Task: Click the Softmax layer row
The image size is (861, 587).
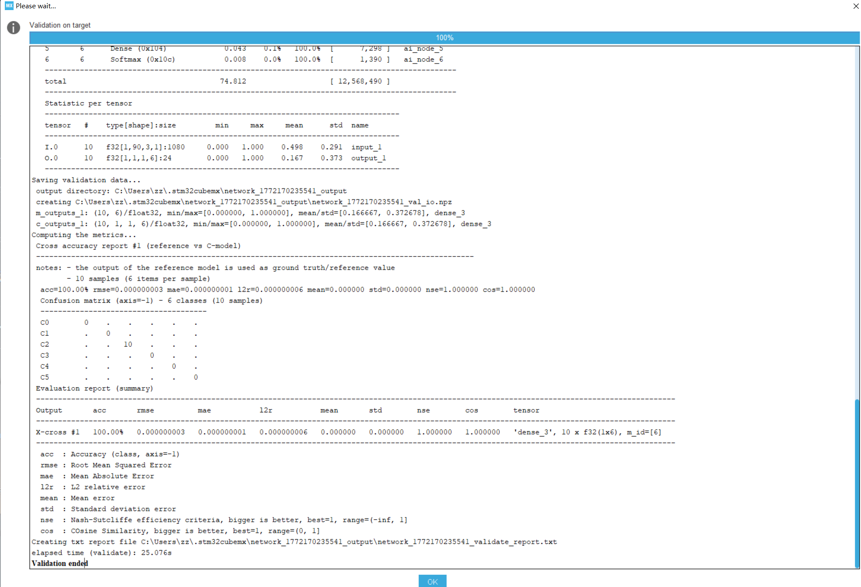Action: click(243, 60)
